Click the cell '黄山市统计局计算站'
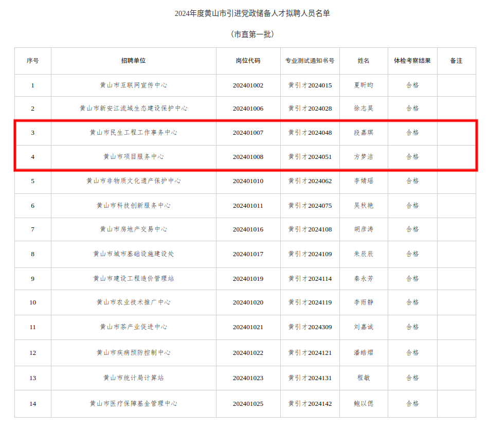This screenshot has height=430, width=488. pyautogui.click(x=134, y=378)
